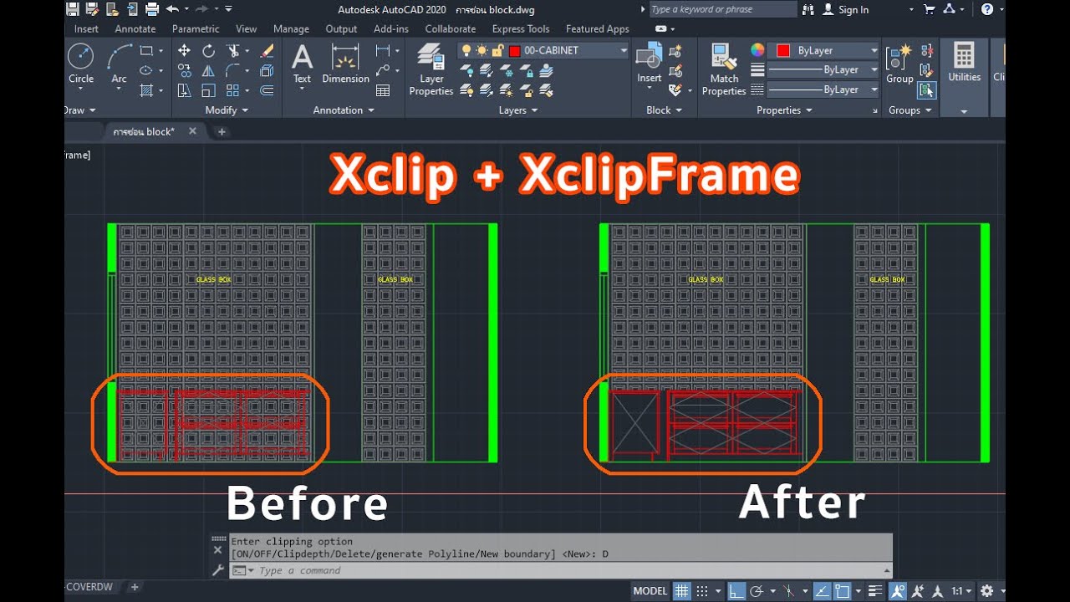Click the Erase tool icon
This screenshot has width=1070, height=602.
point(267,51)
